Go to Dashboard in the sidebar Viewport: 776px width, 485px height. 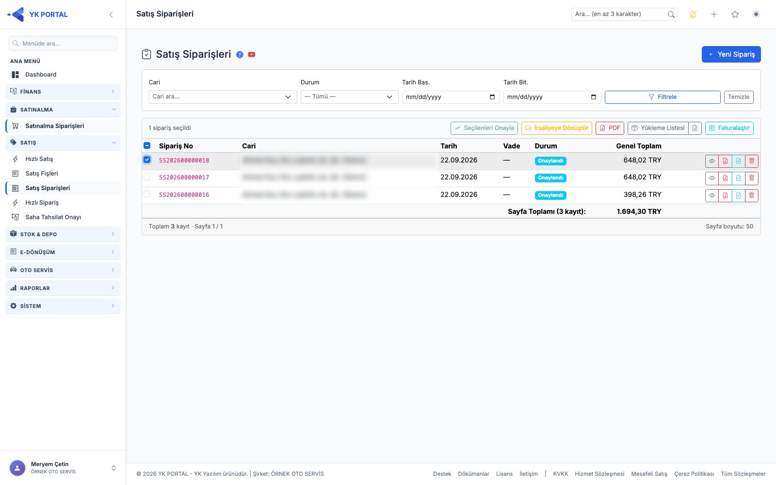pos(63,75)
